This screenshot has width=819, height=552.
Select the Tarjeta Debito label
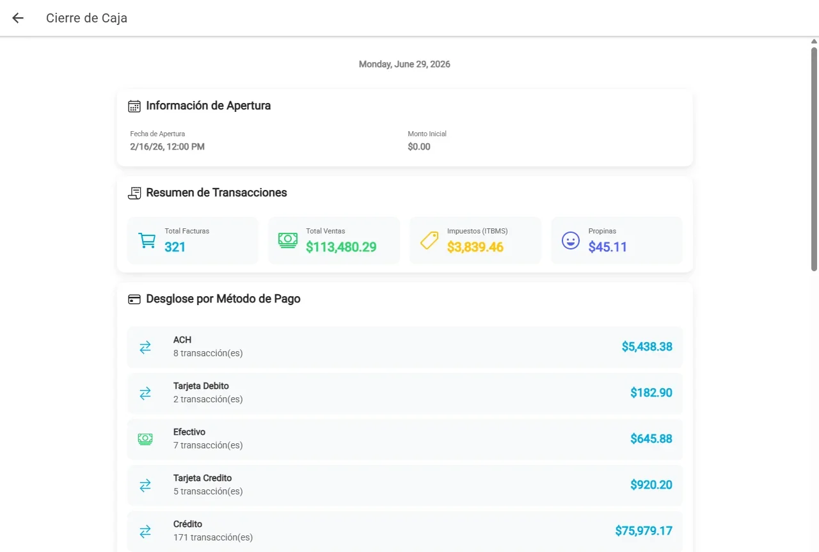201,386
